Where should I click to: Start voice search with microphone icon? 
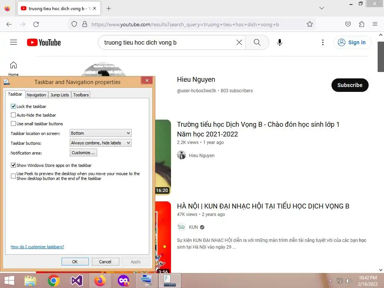pos(279,42)
